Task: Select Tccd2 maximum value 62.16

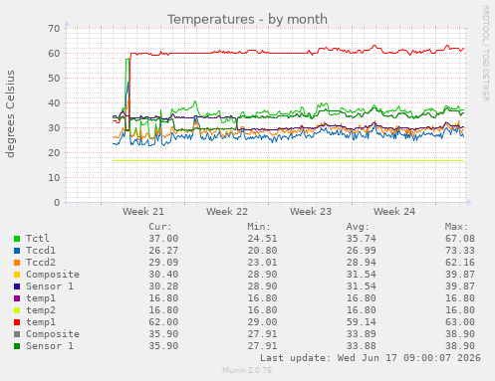Action: [x=460, y=263]
